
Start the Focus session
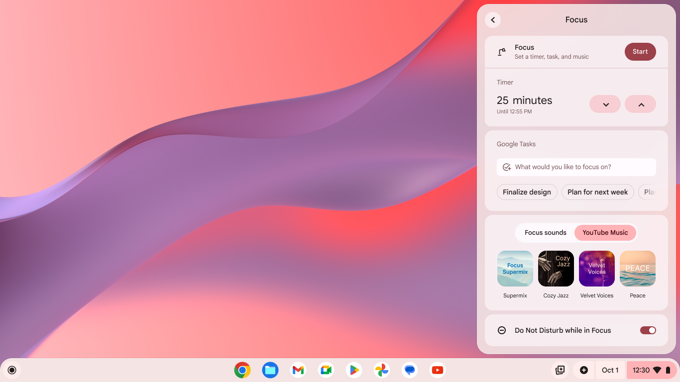640,52
